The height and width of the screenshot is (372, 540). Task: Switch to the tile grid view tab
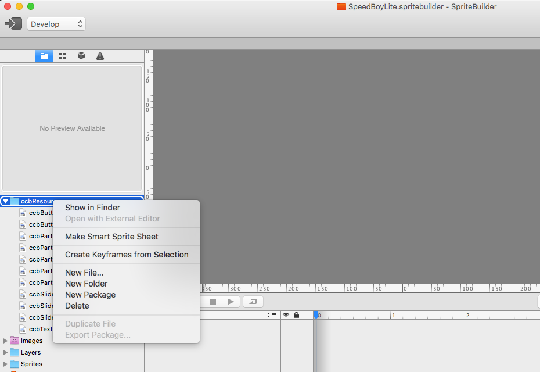coord(63,56)
